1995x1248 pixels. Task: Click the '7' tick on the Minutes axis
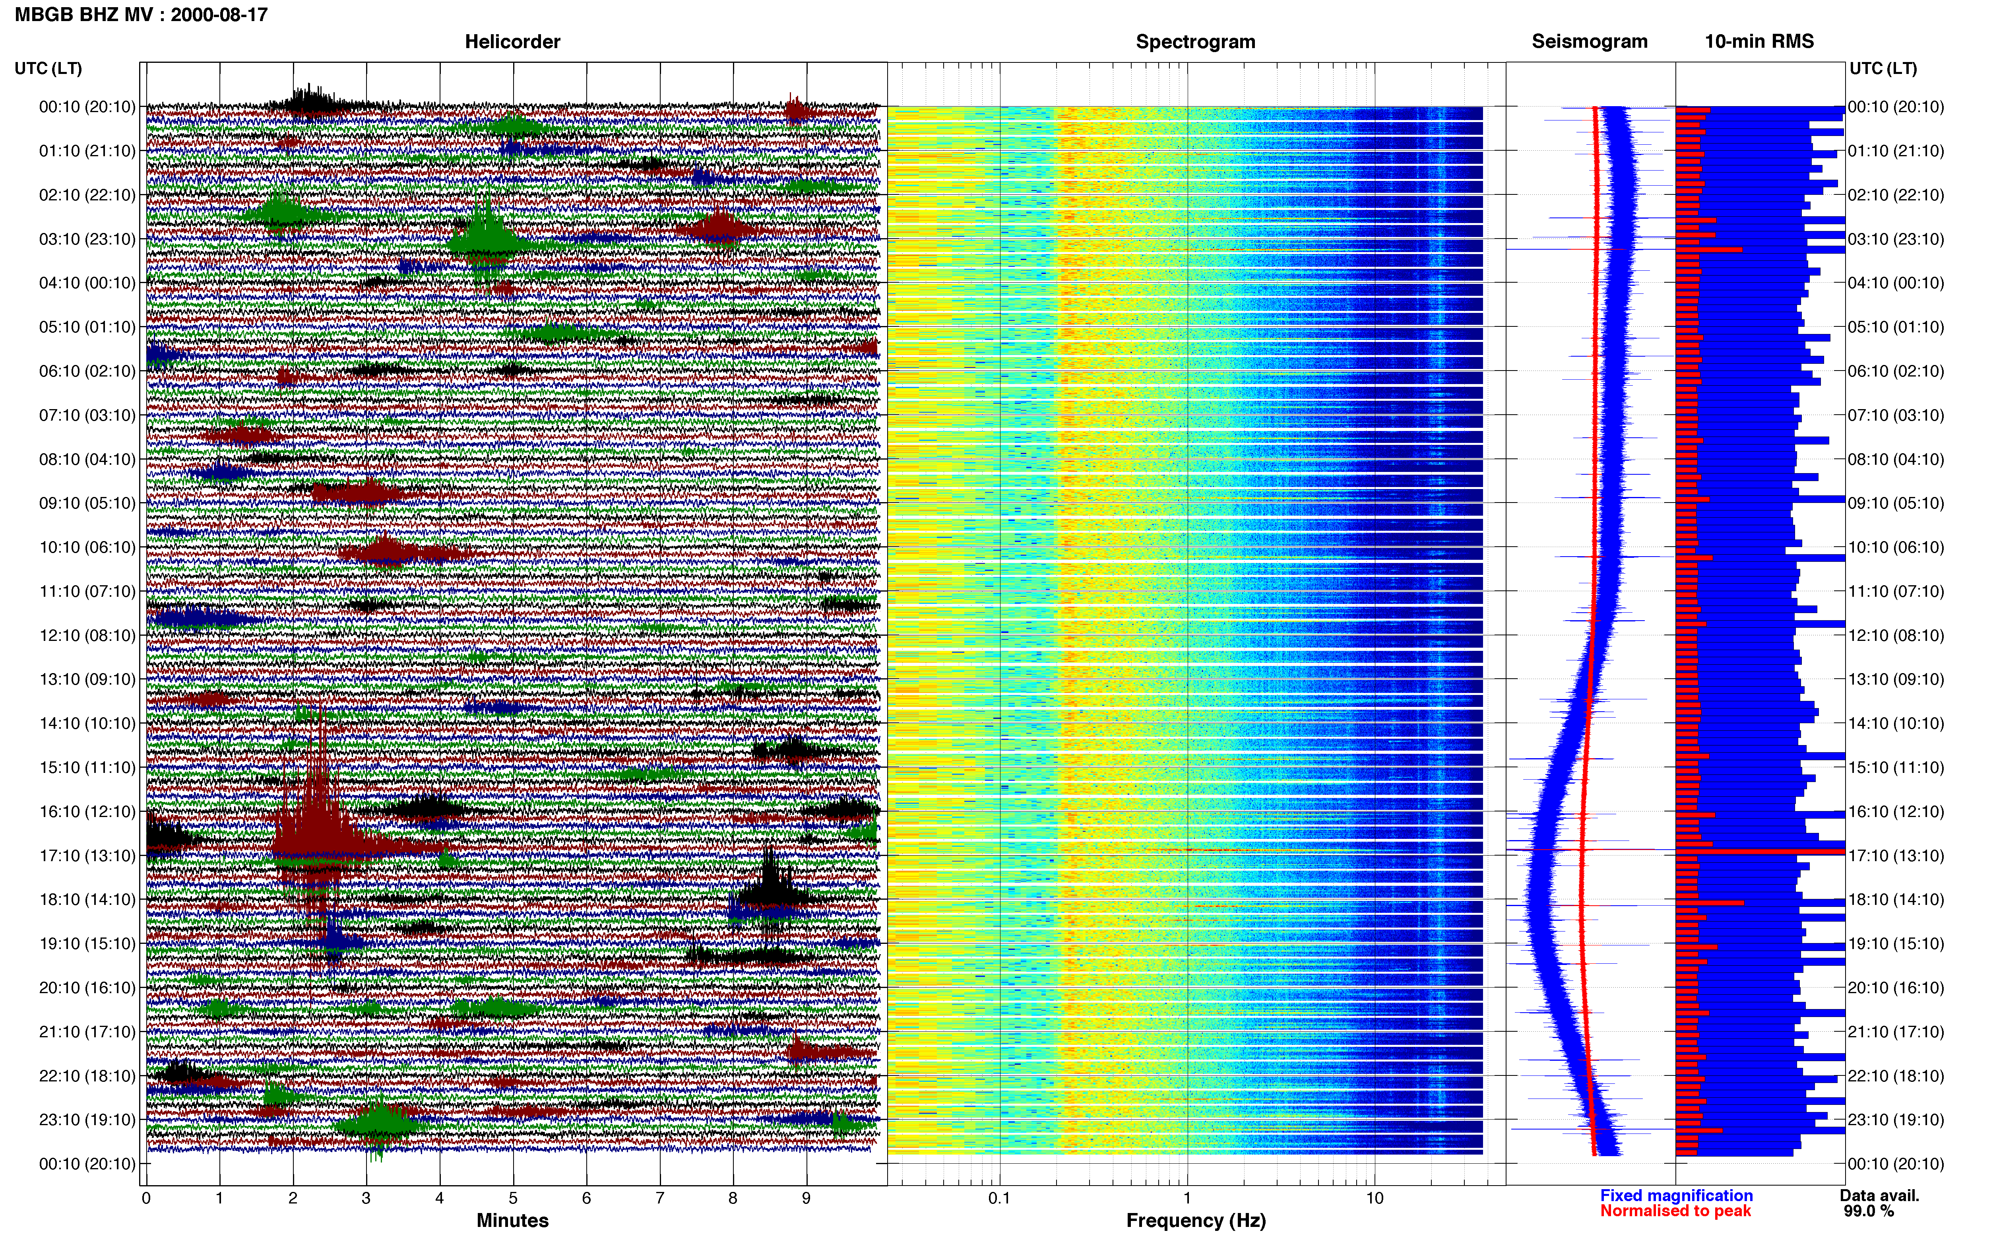click(x=660, y=1198)
